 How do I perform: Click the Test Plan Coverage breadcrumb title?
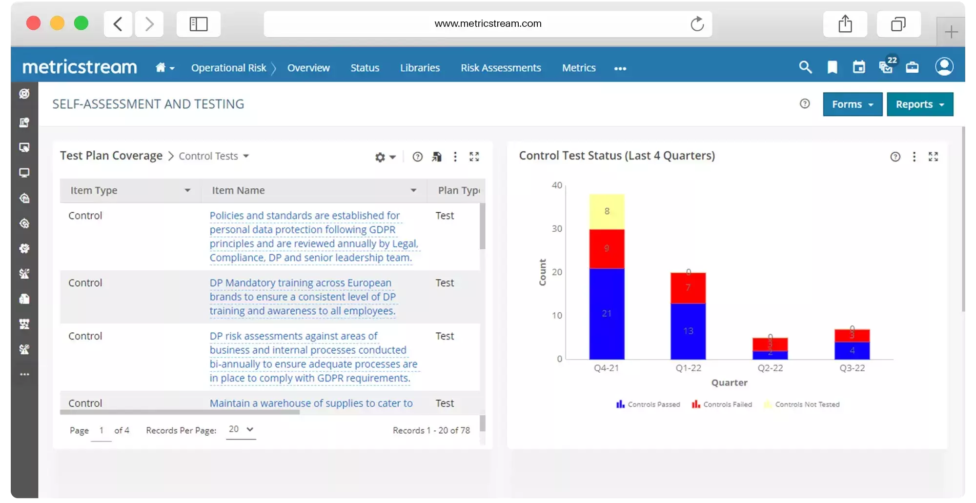[x=111, y=156]
